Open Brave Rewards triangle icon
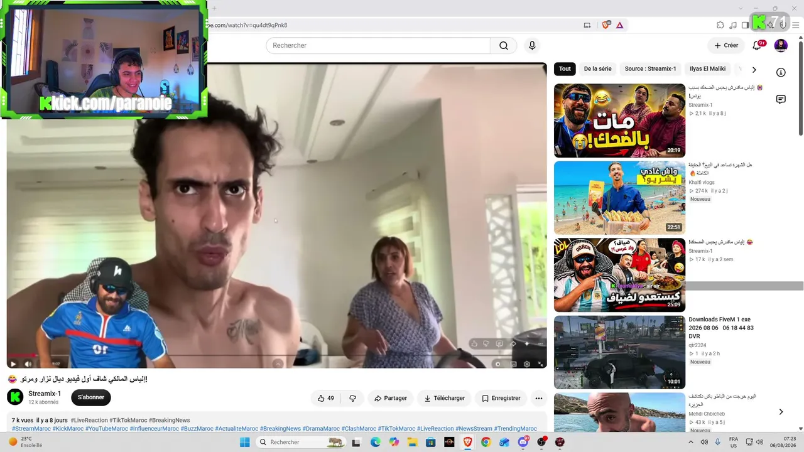The image size is (804, 452). pyautogui.click(x=620, y=25)
